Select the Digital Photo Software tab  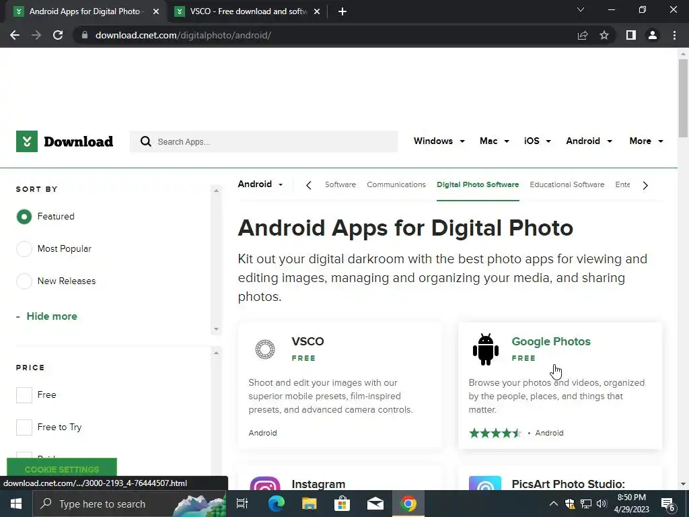tap(478, 184)
